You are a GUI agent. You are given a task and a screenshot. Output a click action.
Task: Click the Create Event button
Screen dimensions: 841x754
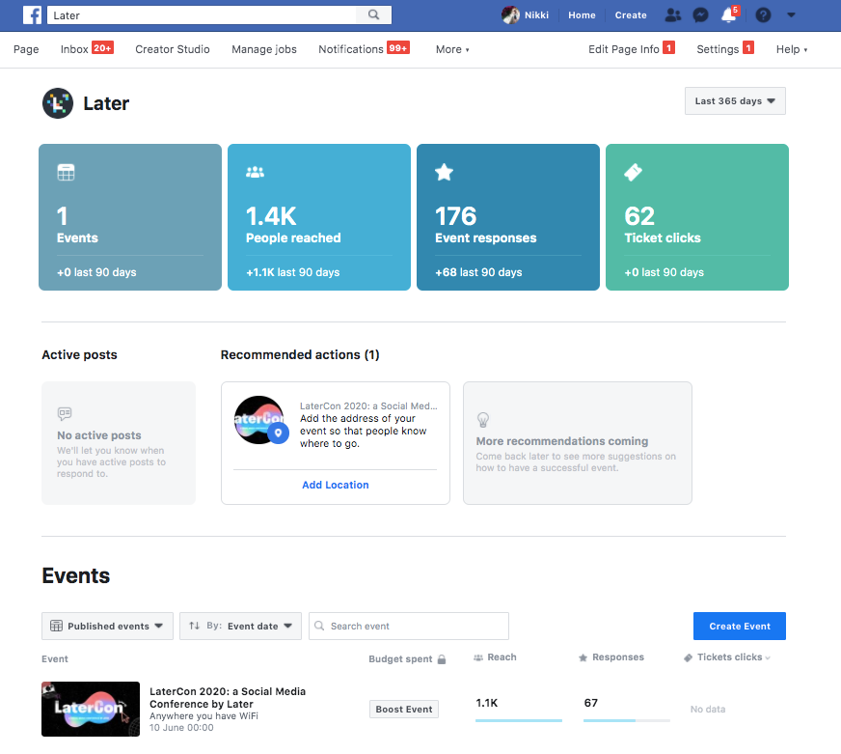(x=740, y=627)
